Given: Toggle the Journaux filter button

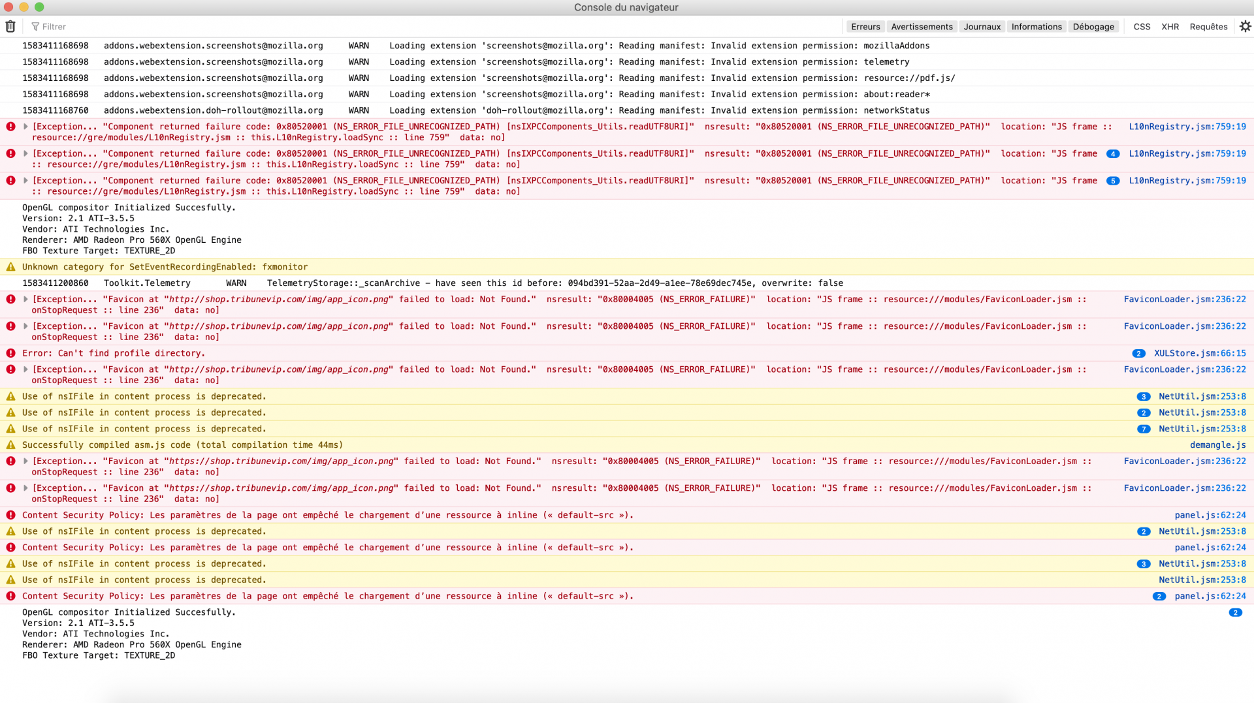Looking at the screenshot, I should tap(982, 27).
